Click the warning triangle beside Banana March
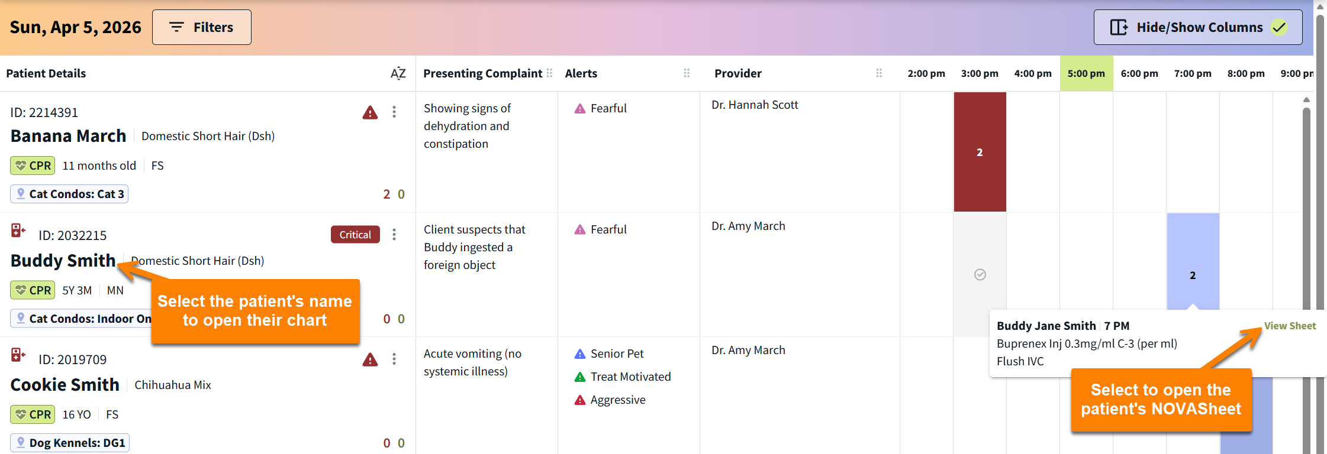Viewport: 1327px width, 454px height. (370, 112)
